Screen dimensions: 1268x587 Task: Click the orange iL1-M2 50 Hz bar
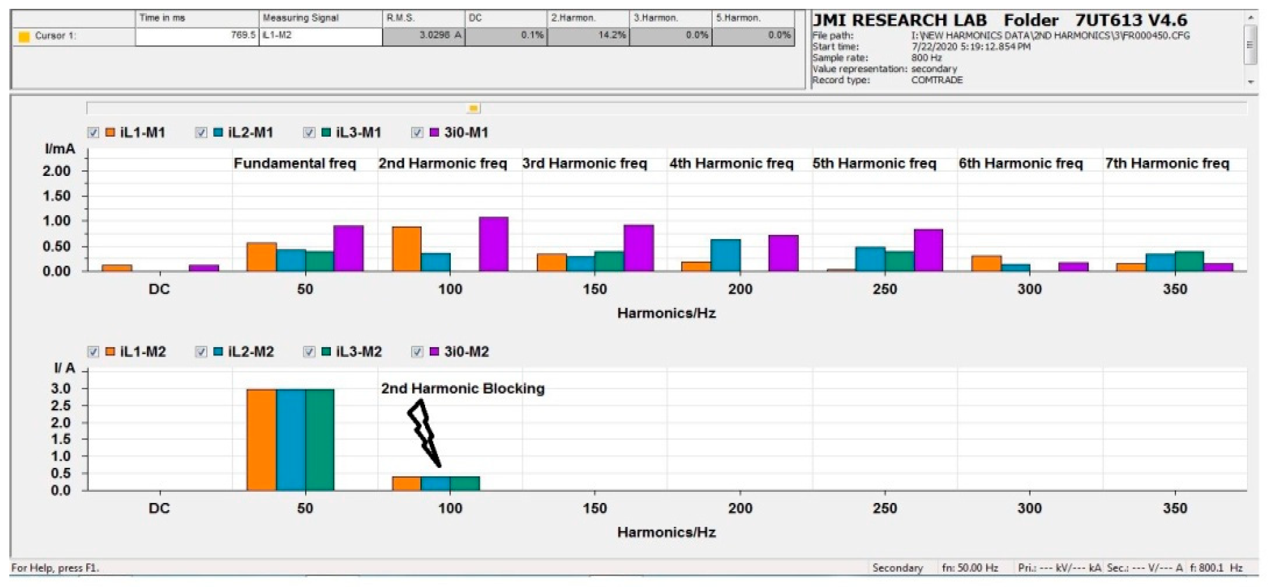pos(261,440)
